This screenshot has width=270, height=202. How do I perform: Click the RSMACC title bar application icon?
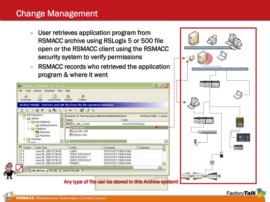click(20, 86)
